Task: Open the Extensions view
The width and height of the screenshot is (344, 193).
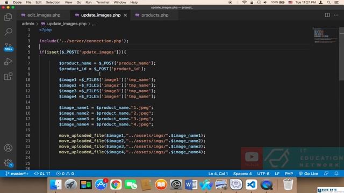Action: point(8,76)
